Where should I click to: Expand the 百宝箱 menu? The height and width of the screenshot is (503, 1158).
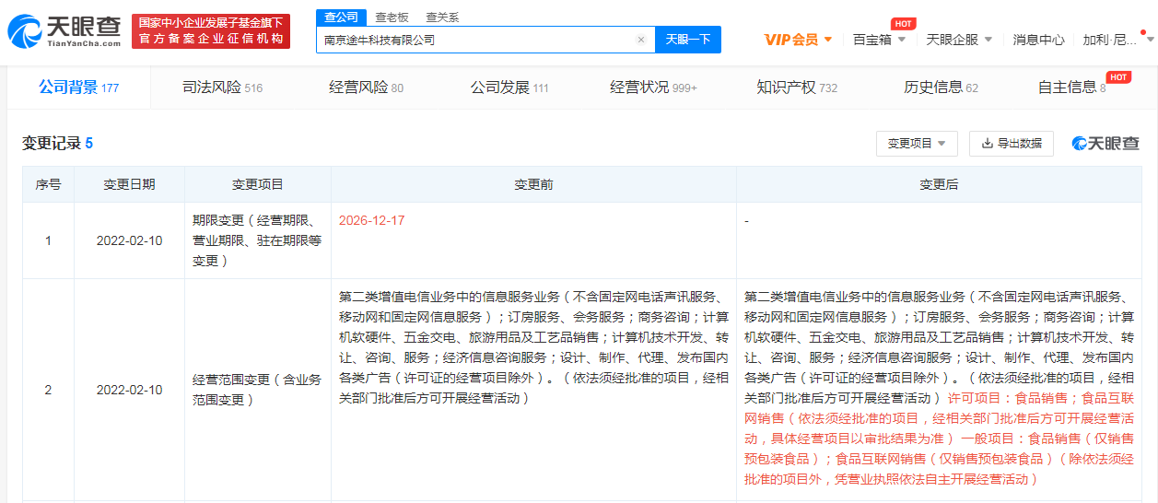click(879, 40)
